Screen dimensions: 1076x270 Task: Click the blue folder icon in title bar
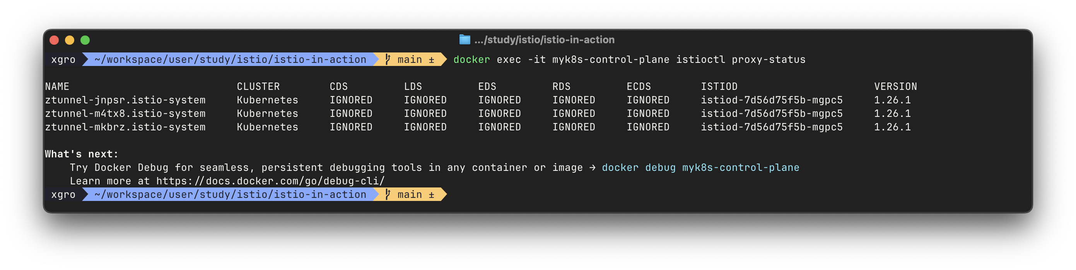pyautogui.click(x=465, y=40)
